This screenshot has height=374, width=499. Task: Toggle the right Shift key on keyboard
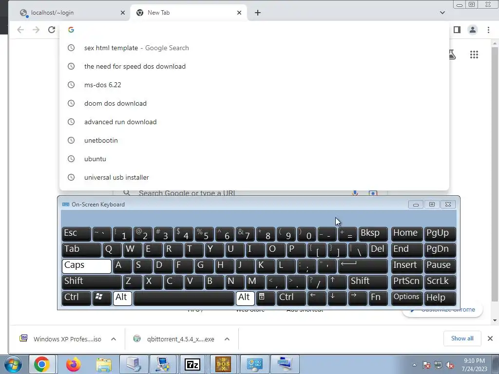(x=368, y=282)
